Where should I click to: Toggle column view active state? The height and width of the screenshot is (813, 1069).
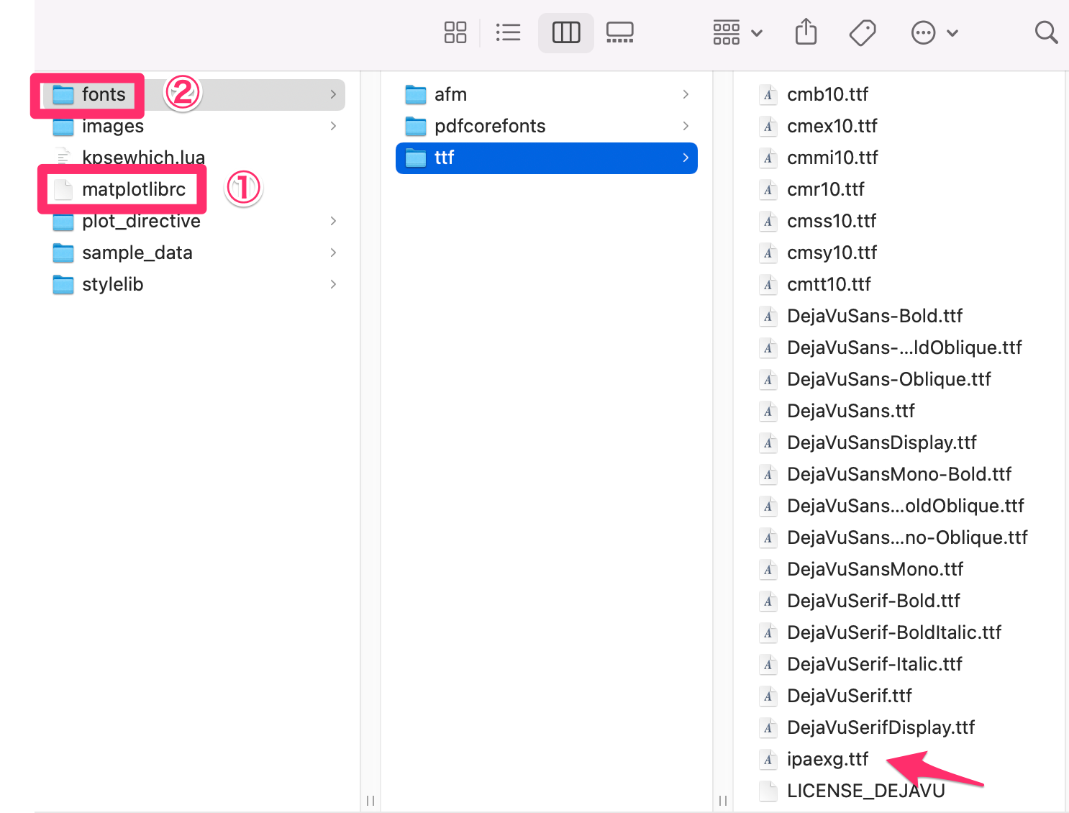(x=565, y=32)
